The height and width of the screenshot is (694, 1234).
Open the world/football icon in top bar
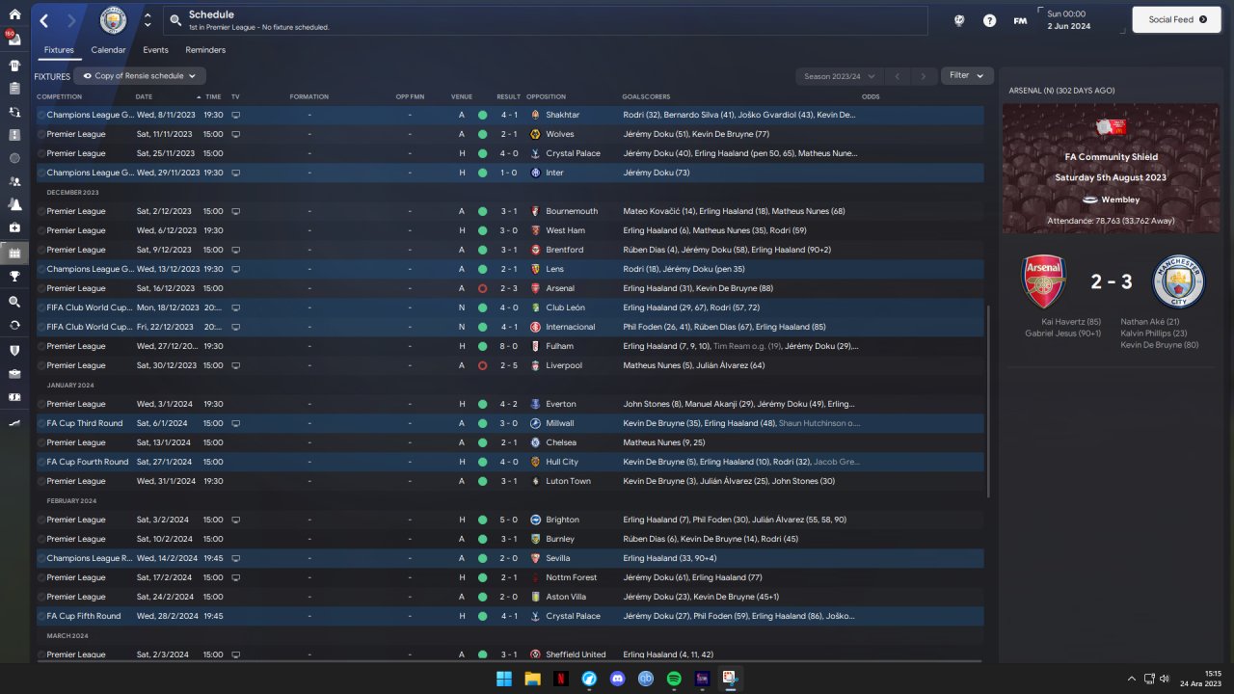959,20
